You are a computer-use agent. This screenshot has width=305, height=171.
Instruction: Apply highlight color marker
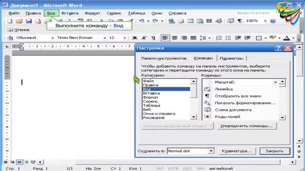(273, 38)
